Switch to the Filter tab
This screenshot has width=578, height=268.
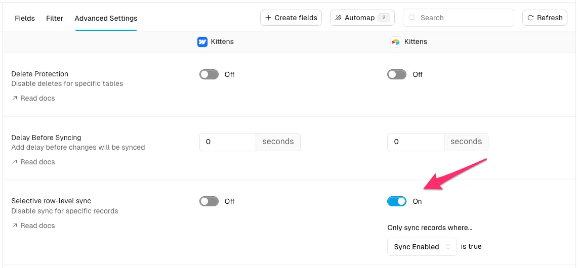55,18
